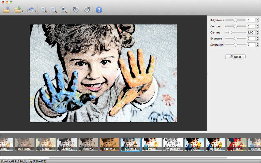Image resolution: width=261 pixels, height=163 pixels.
Task: Click the Saturation stepper arrows
Action: [257, 45]
